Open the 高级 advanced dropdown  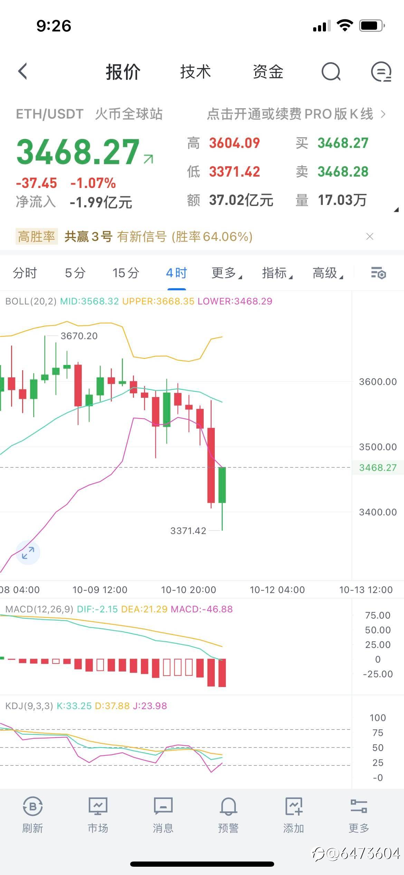(327, 273)
